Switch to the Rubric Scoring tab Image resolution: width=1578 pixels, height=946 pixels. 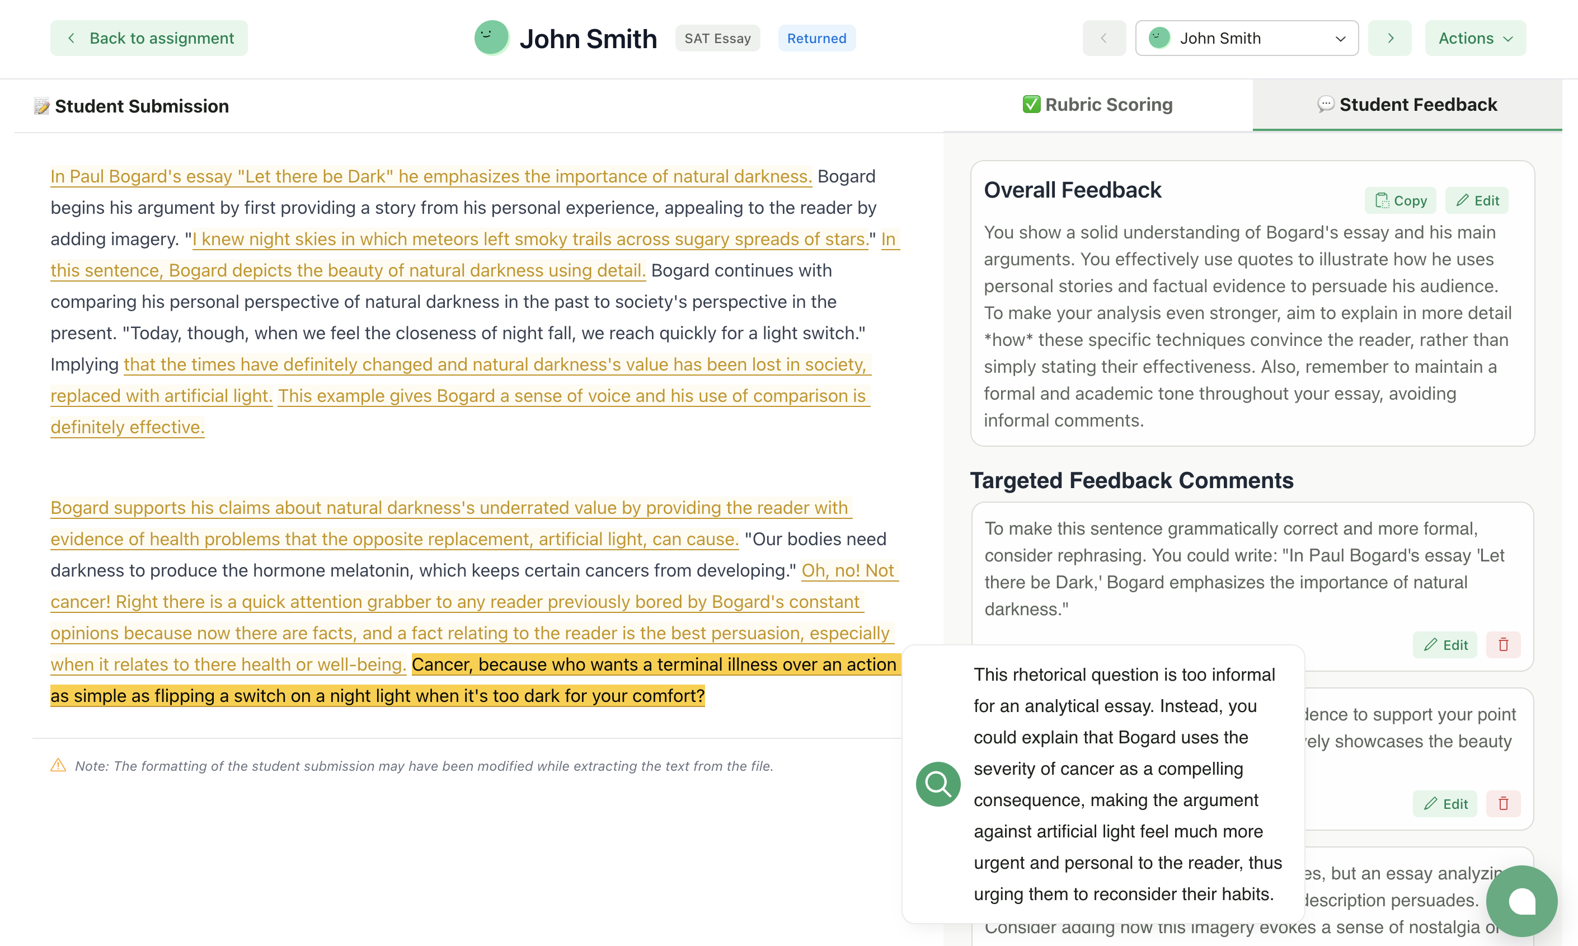pos(1097,105)
